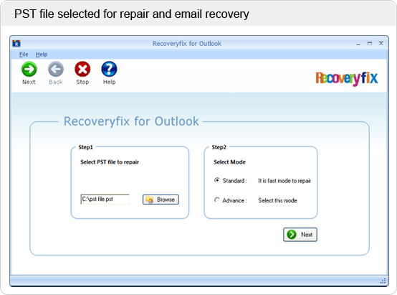Click the 'Select PST file to repair' label

coord(110,162)
